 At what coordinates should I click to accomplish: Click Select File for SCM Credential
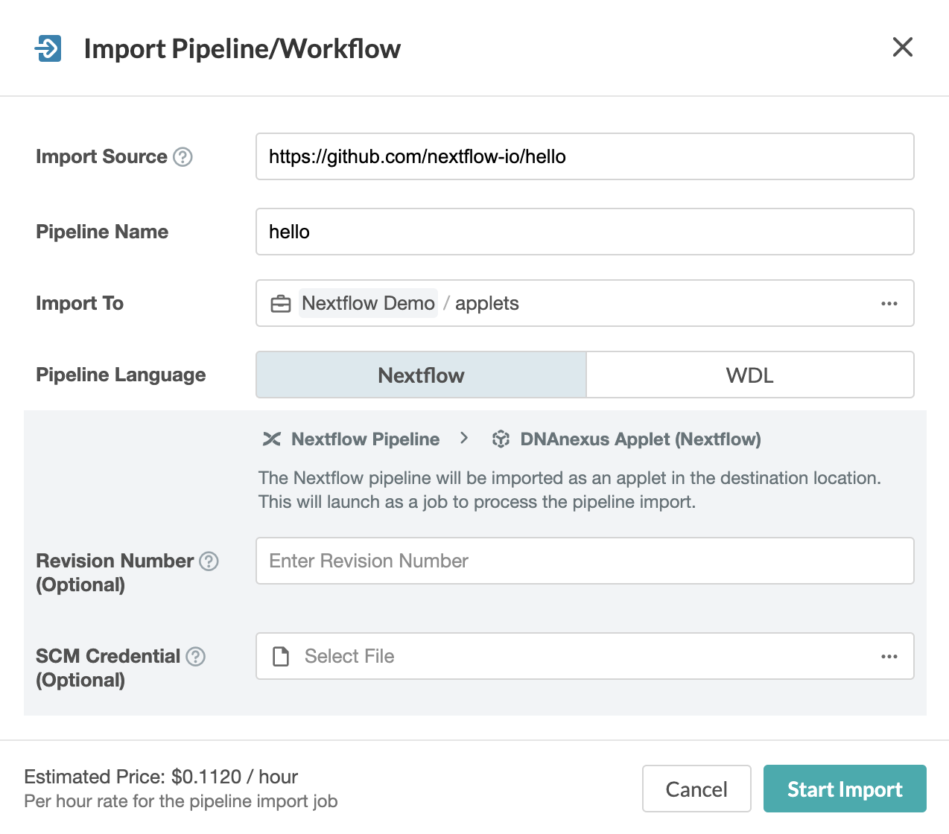pos(349,656)
